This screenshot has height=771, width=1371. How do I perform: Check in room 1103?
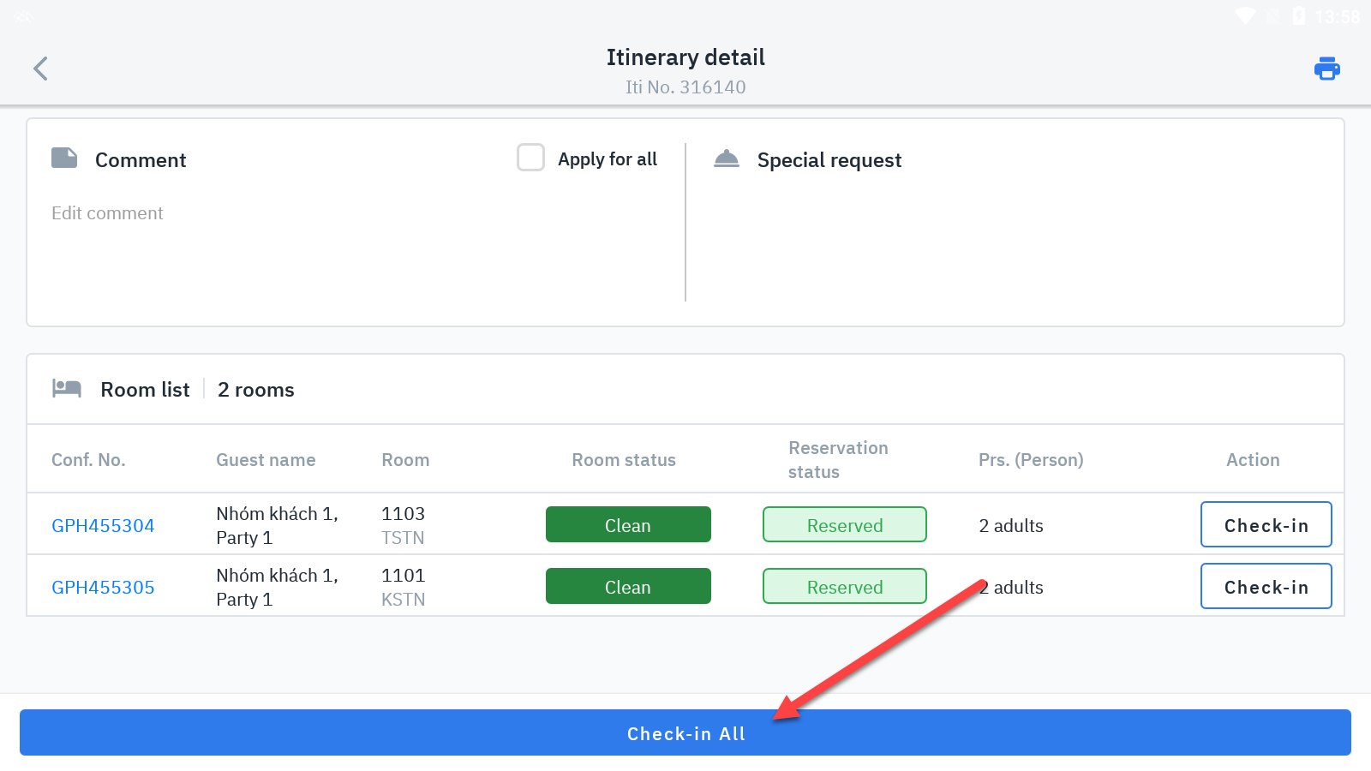pyautogui.click(x=1266, y=525)
